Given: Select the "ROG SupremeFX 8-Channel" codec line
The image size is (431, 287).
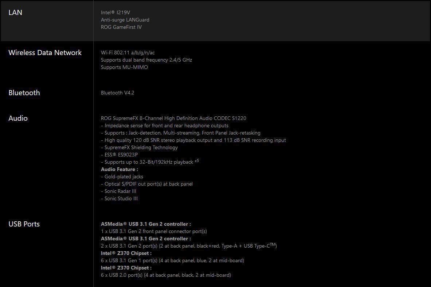Looking at the screenshot, I should 173,118.
